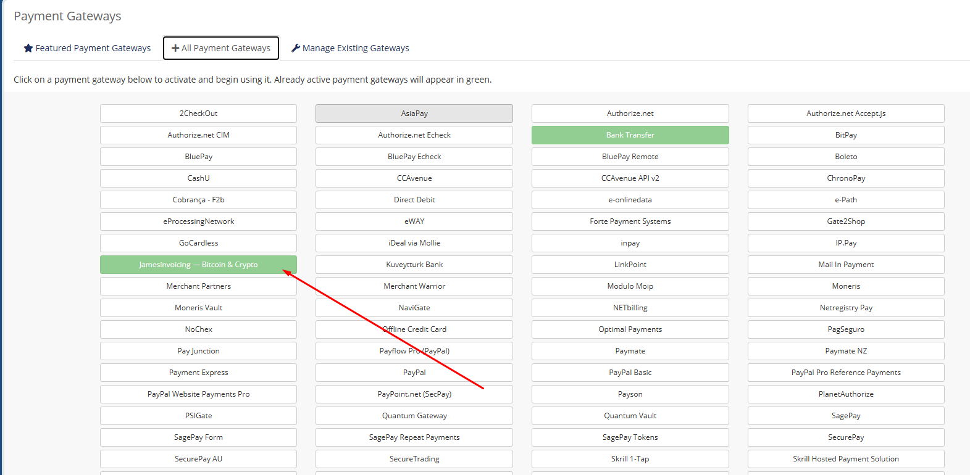970x475 pixels.
Task: Activate the Moneris Vault gateway
Action: [198, 308]
